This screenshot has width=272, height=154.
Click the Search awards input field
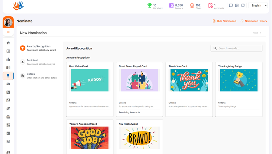pyautogui.click(x=239, y=48)
